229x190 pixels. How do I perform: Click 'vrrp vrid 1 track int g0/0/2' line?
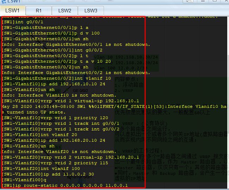61,129
